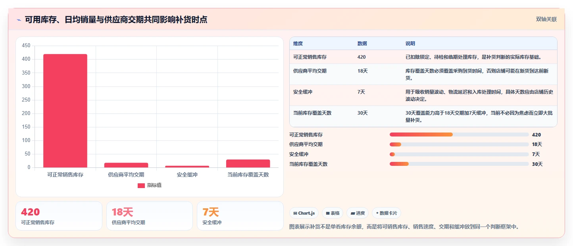Click the 说明 column header
The width and height of the screenshot is (573, 246).
[x=410, y=44]
